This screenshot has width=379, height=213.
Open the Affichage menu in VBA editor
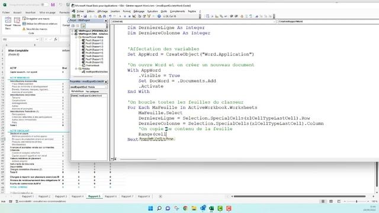coord(102,11)
